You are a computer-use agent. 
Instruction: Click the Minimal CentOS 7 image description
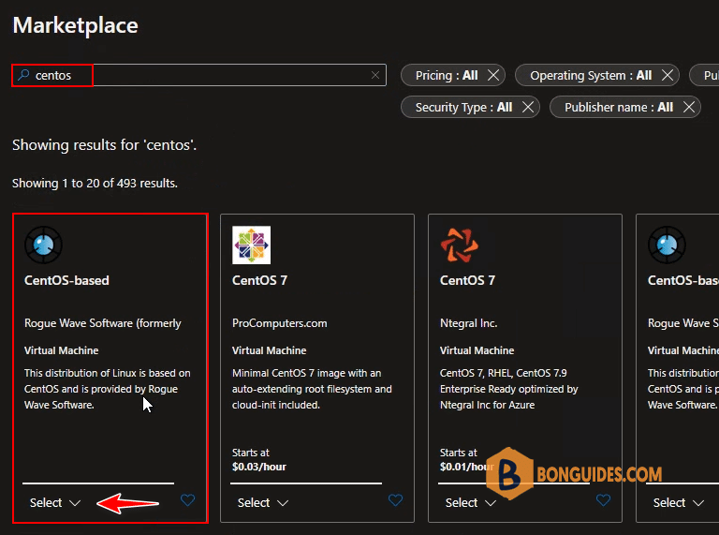pos(312,389)
